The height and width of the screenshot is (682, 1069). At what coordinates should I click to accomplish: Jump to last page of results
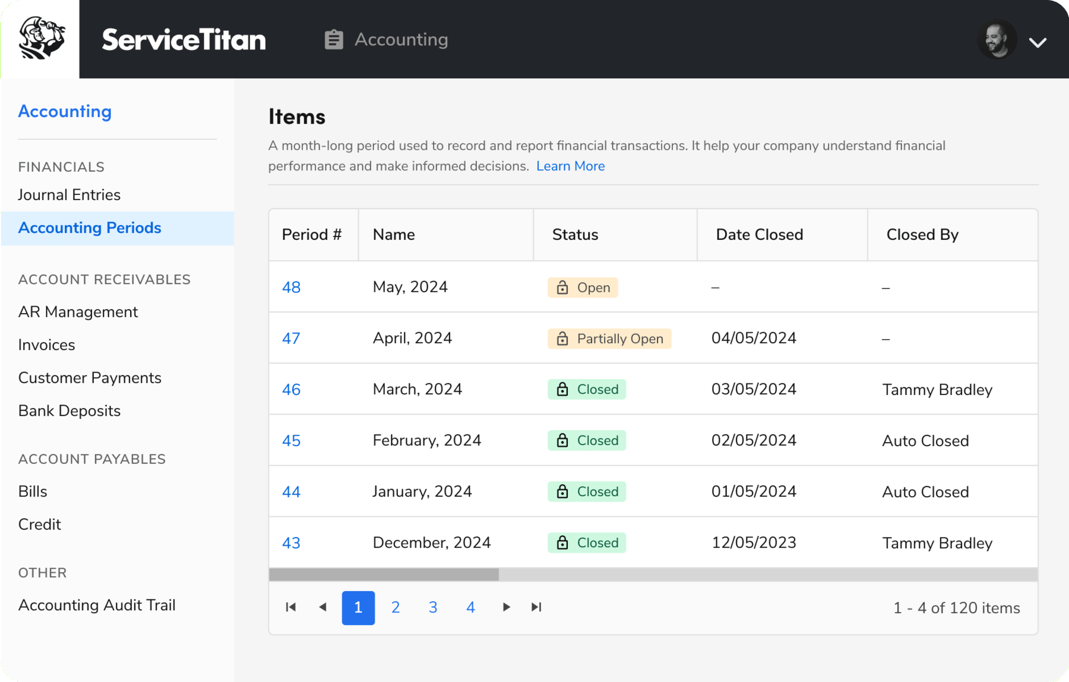click(536, 607)
